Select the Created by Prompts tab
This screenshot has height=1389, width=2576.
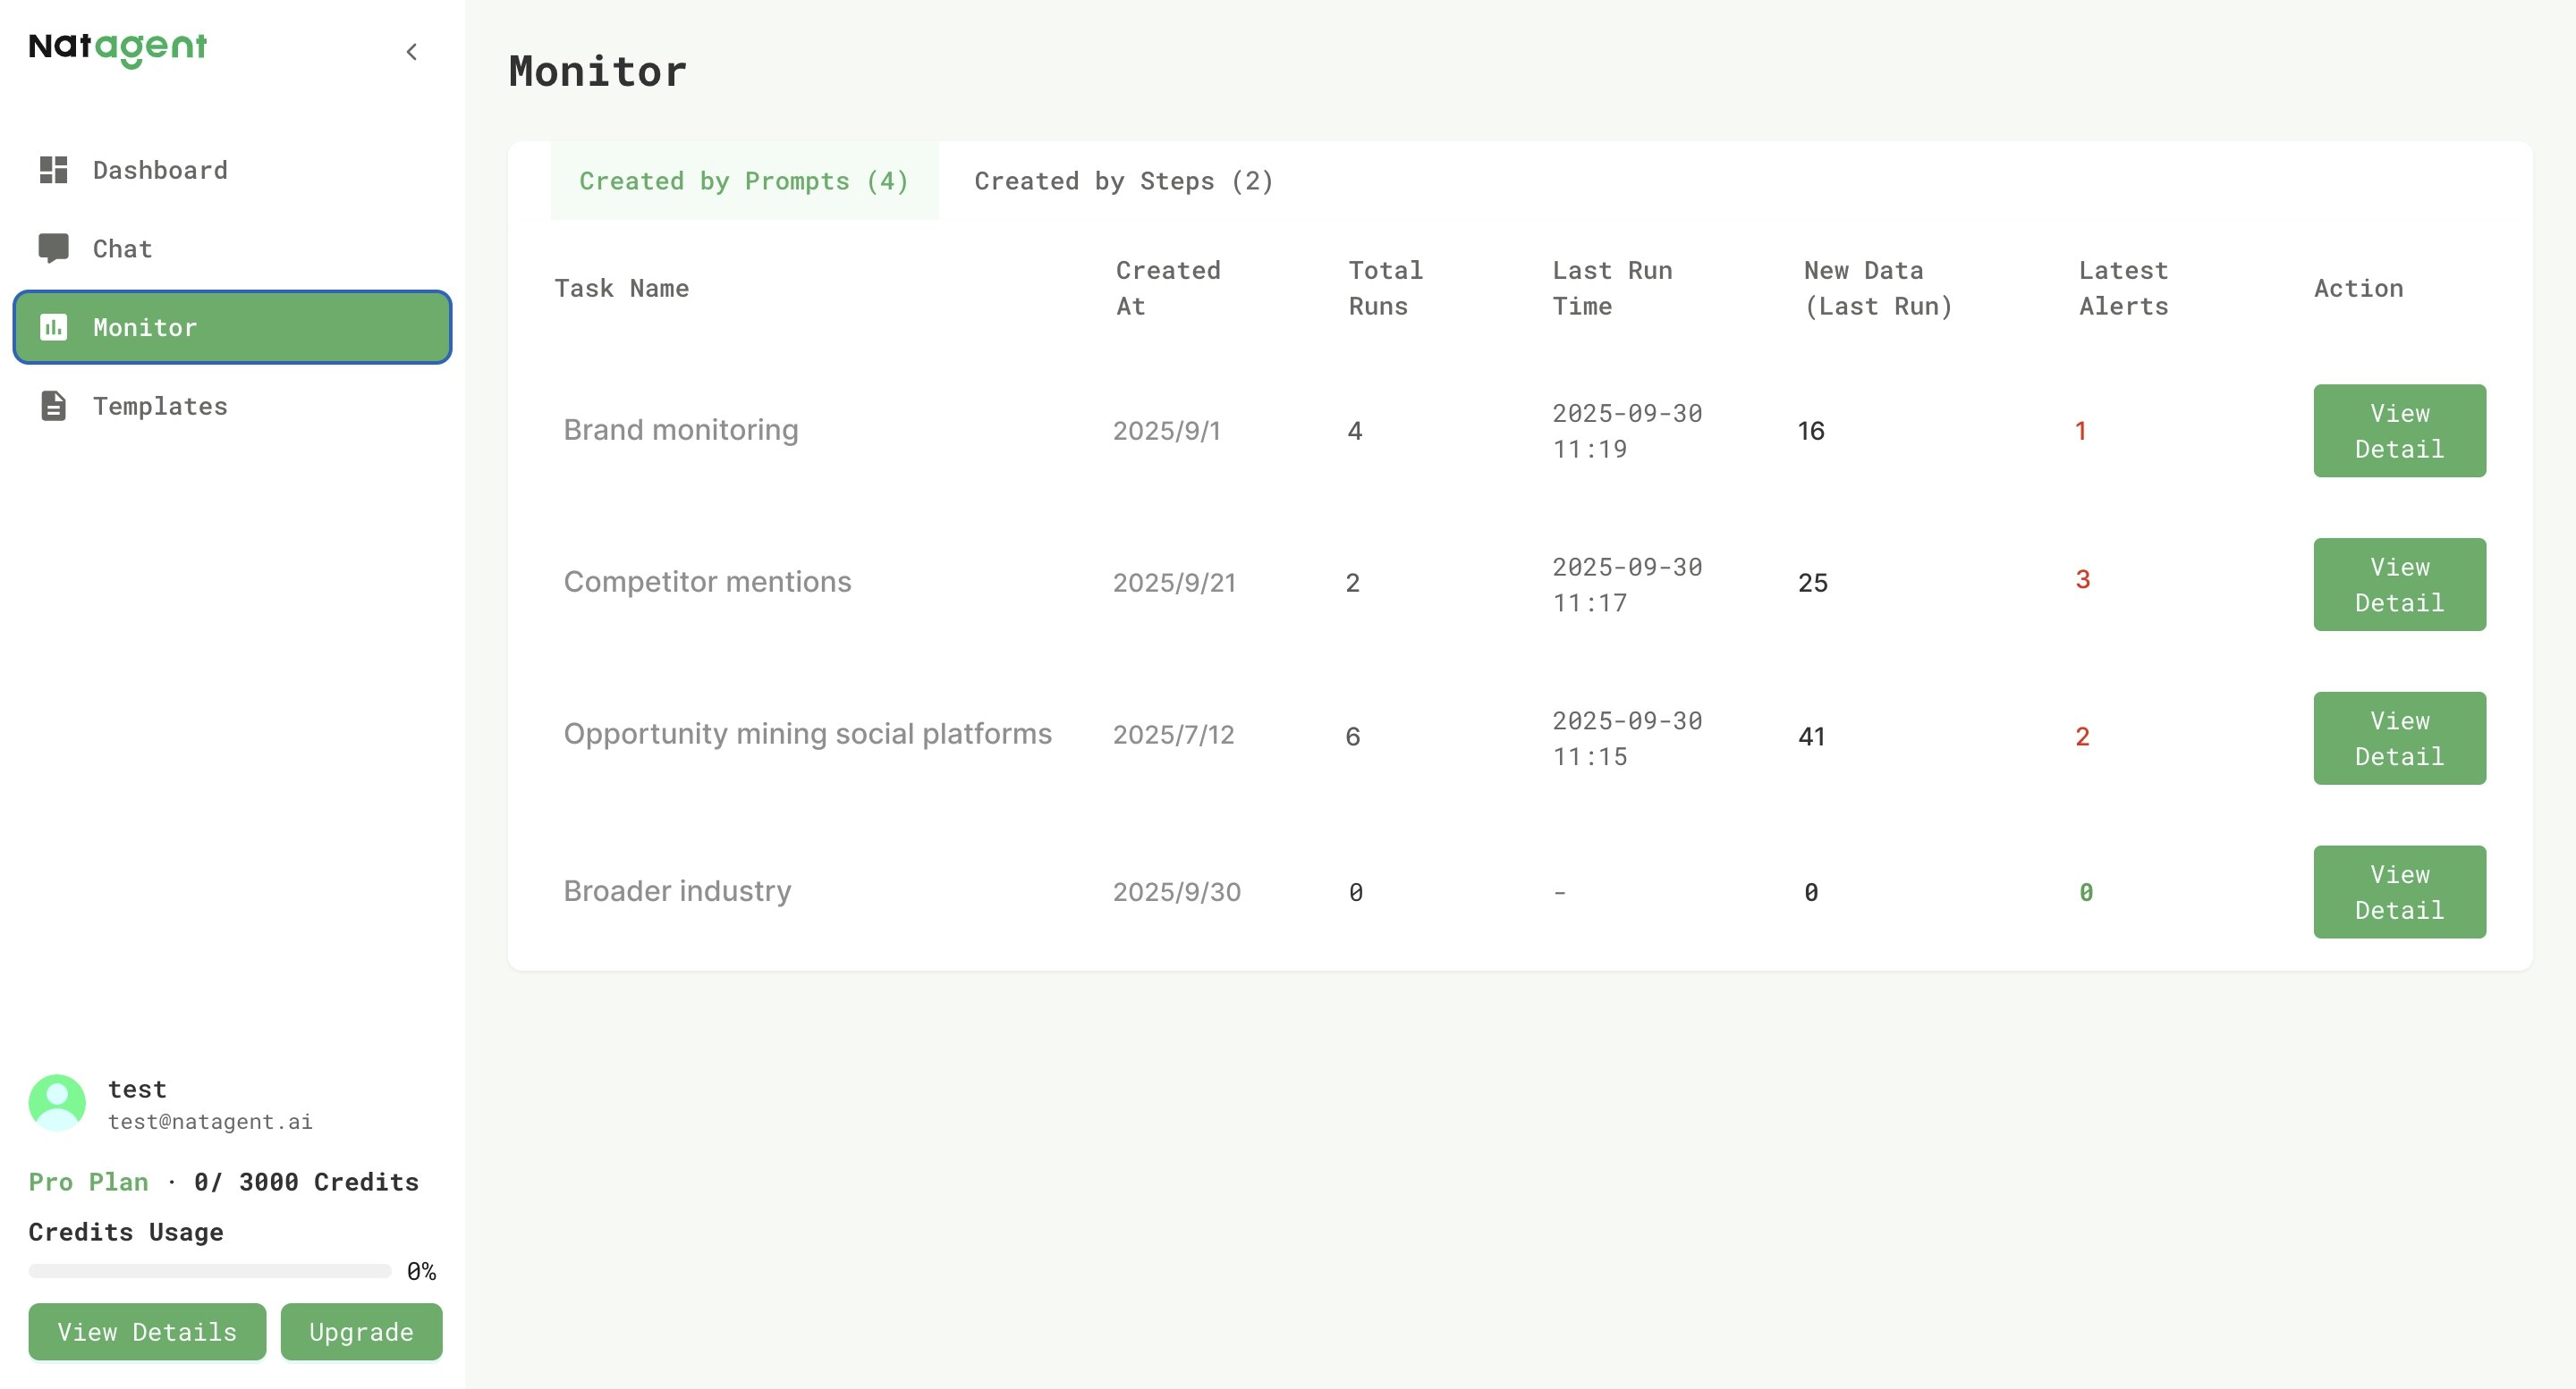744,181
